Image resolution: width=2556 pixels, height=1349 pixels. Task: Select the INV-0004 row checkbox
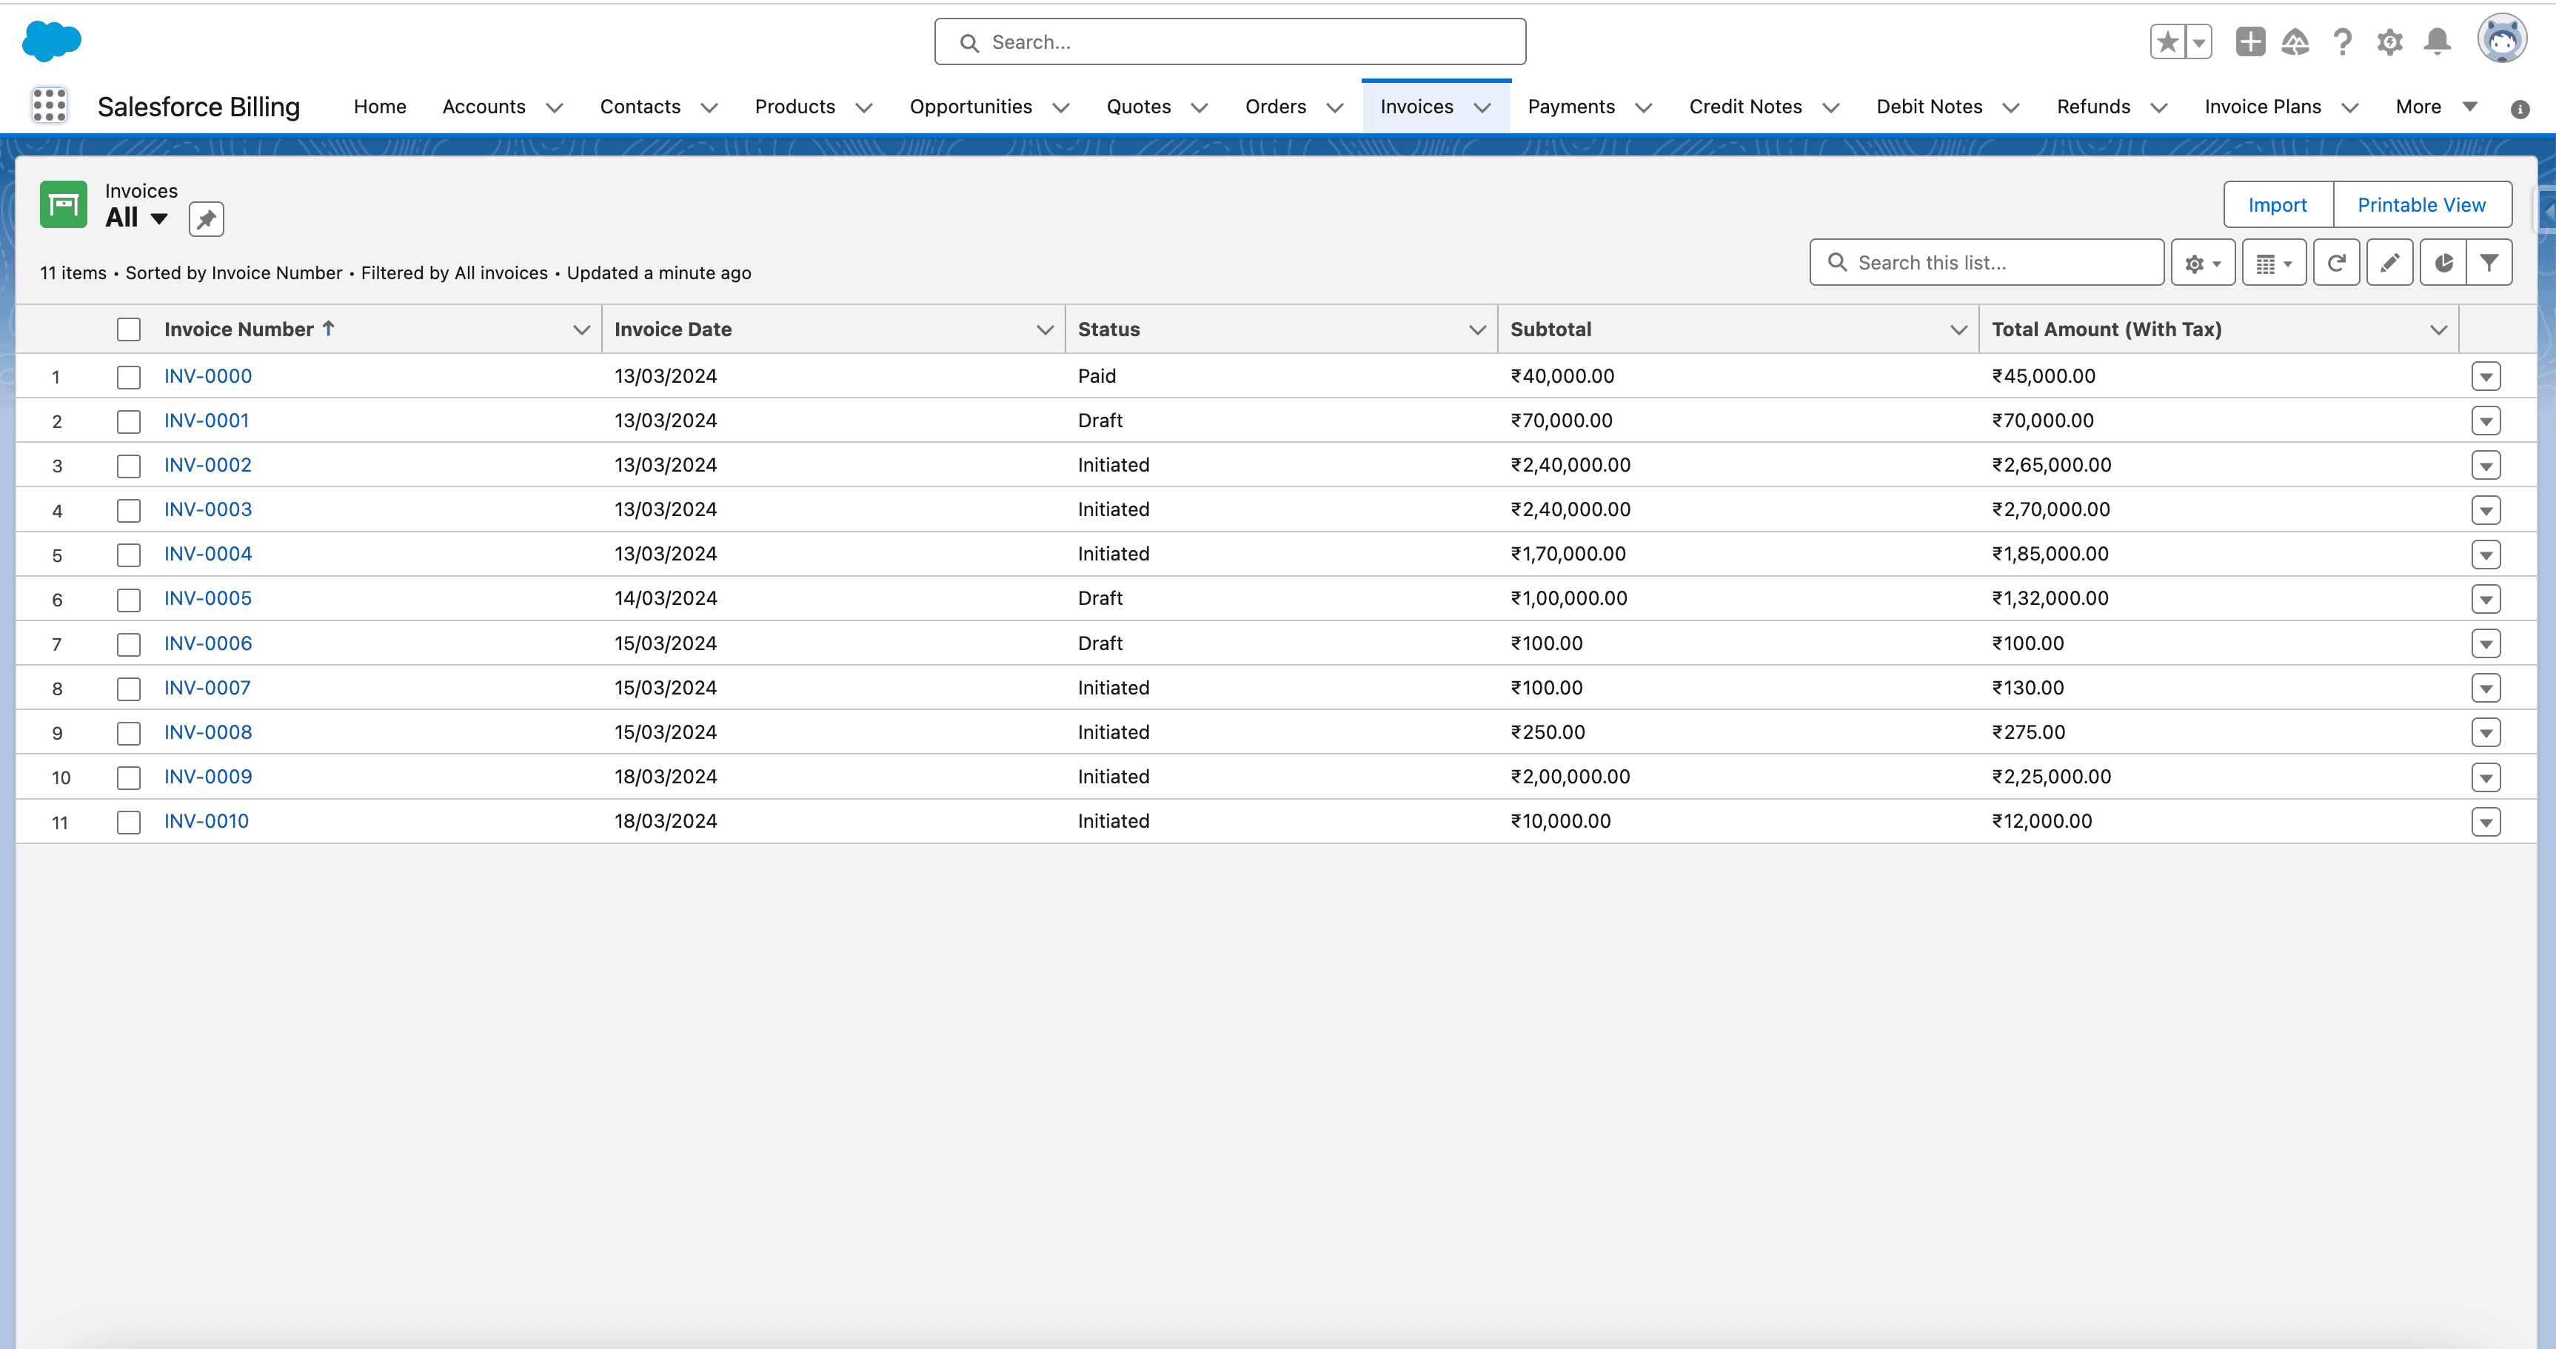[x=129, y=555]
